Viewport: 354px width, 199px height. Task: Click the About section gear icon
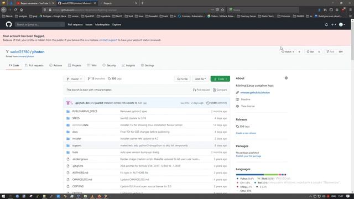pyautogui.click(x=286, y=78)
